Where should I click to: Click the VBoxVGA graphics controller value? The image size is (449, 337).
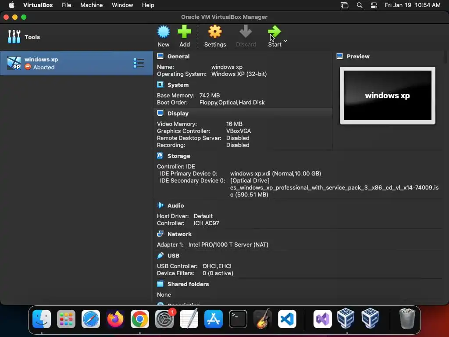(x=238, y=131)
